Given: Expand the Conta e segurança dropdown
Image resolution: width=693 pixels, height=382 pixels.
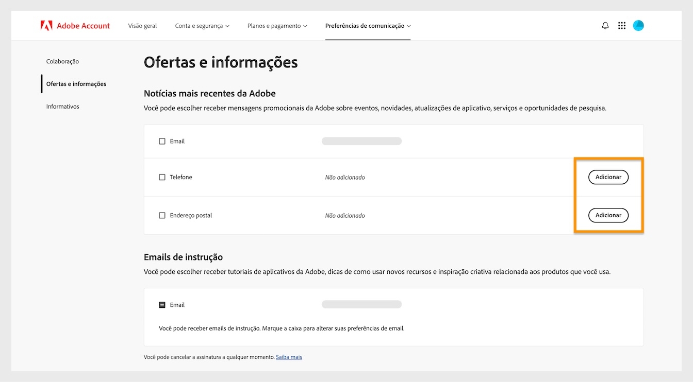Looking at the screenshot, I should coord(202,25).
